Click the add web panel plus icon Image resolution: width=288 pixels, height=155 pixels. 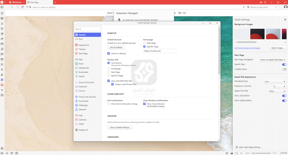[2, 95]
